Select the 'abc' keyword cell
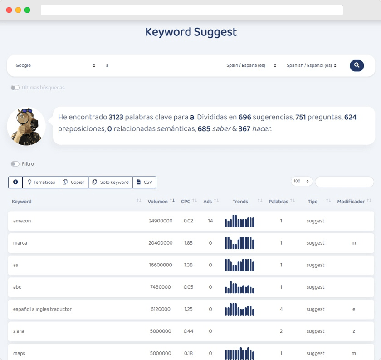This screenshot has width=381, height=360. (x=17, y=287)
